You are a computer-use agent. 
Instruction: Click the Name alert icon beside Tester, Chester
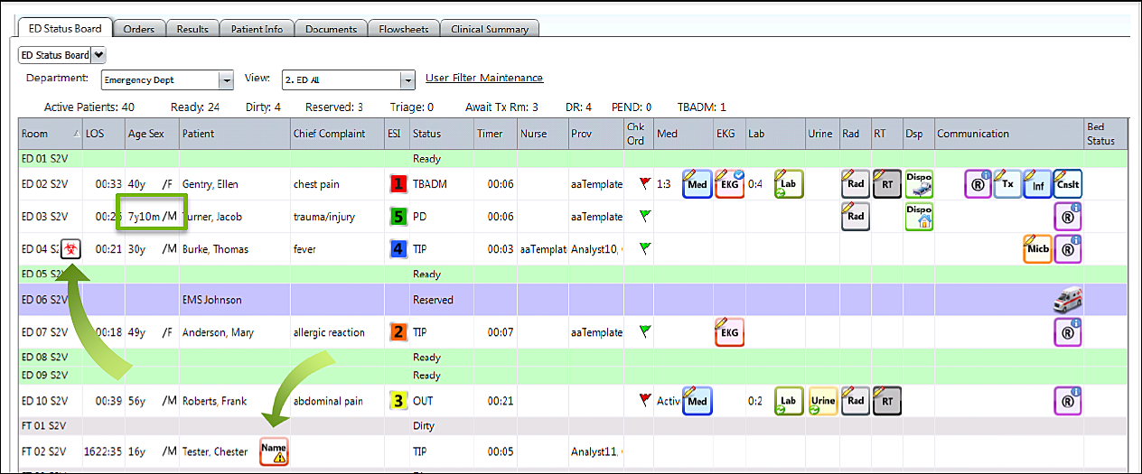tap(274, 450)
